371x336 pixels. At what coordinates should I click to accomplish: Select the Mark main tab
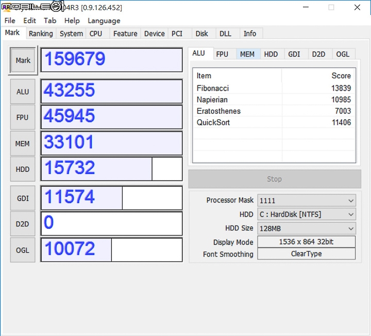(12, 32)
